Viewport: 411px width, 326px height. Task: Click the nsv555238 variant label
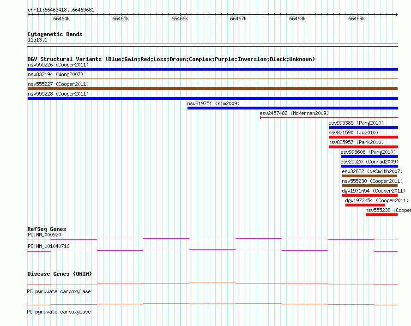coord(388,210)
